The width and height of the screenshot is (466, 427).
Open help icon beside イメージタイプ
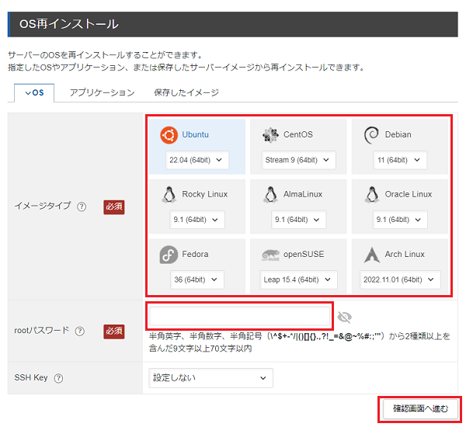(x=82, y=207)
